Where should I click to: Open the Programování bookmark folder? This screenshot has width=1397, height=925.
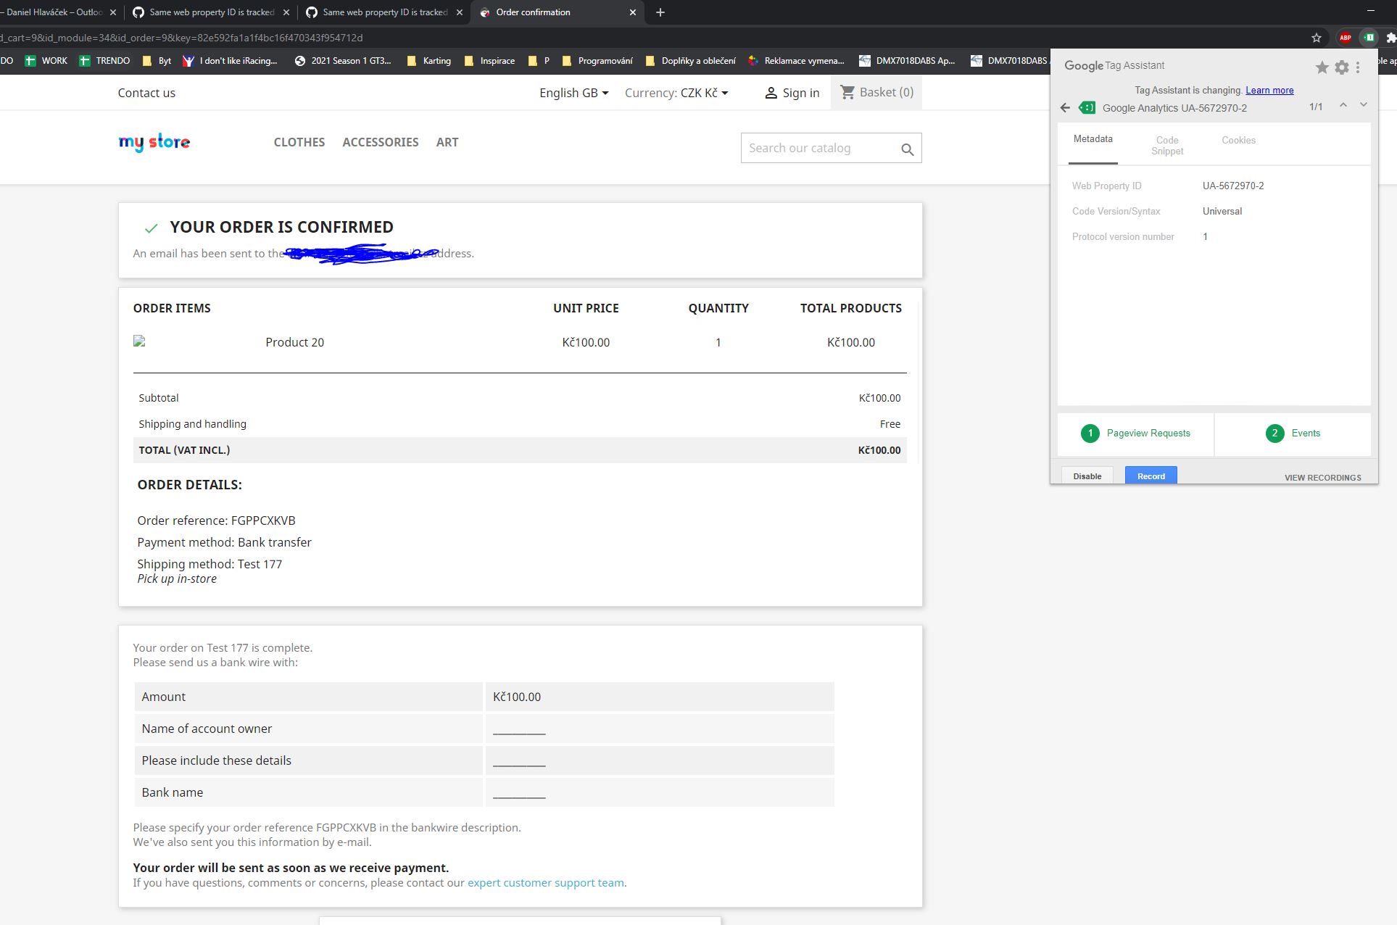[x=597, y=61]
